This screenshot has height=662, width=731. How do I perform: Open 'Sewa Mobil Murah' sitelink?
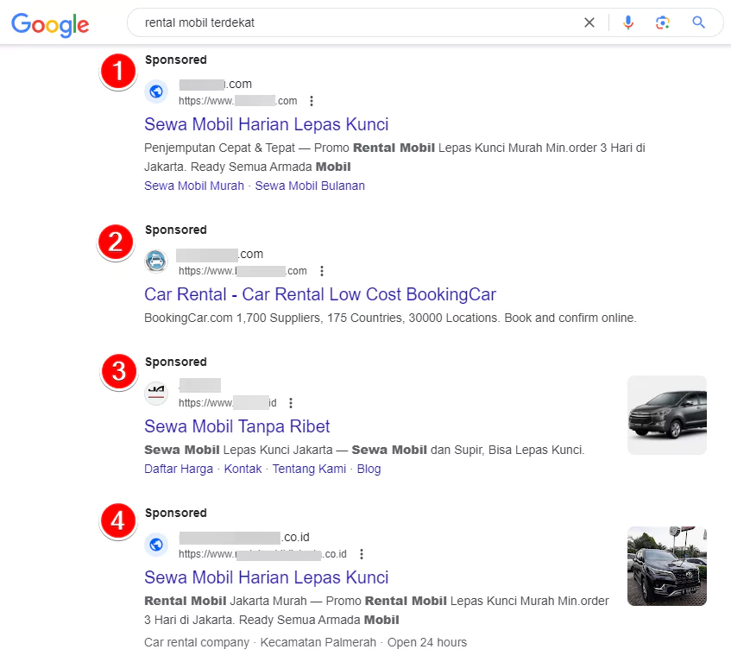point(194,186)
